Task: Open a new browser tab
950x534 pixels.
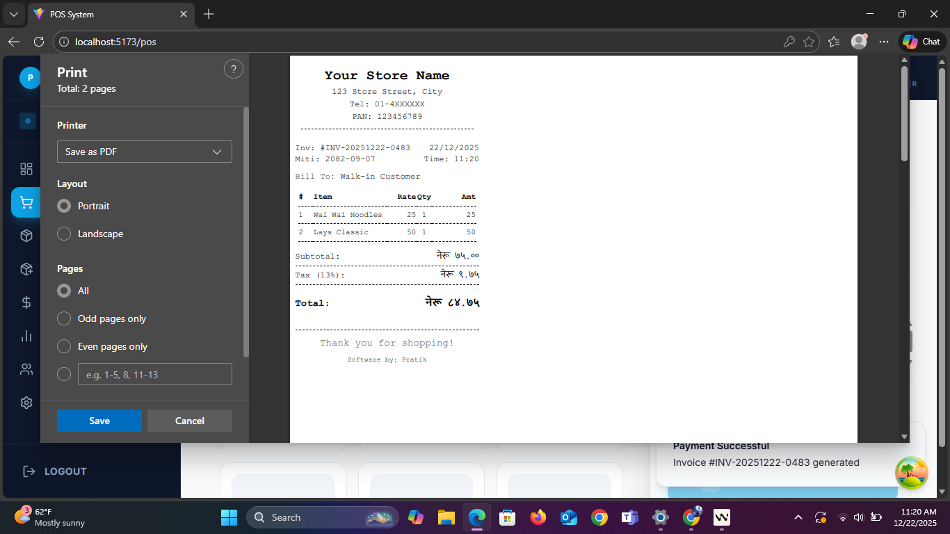Action: (209, 14)
